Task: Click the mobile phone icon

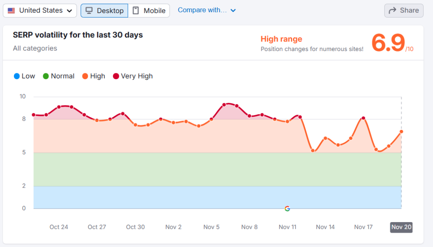Action: click(136, 11)
